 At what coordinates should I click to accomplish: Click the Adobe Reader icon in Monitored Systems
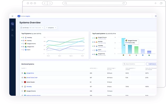point(25,82)
